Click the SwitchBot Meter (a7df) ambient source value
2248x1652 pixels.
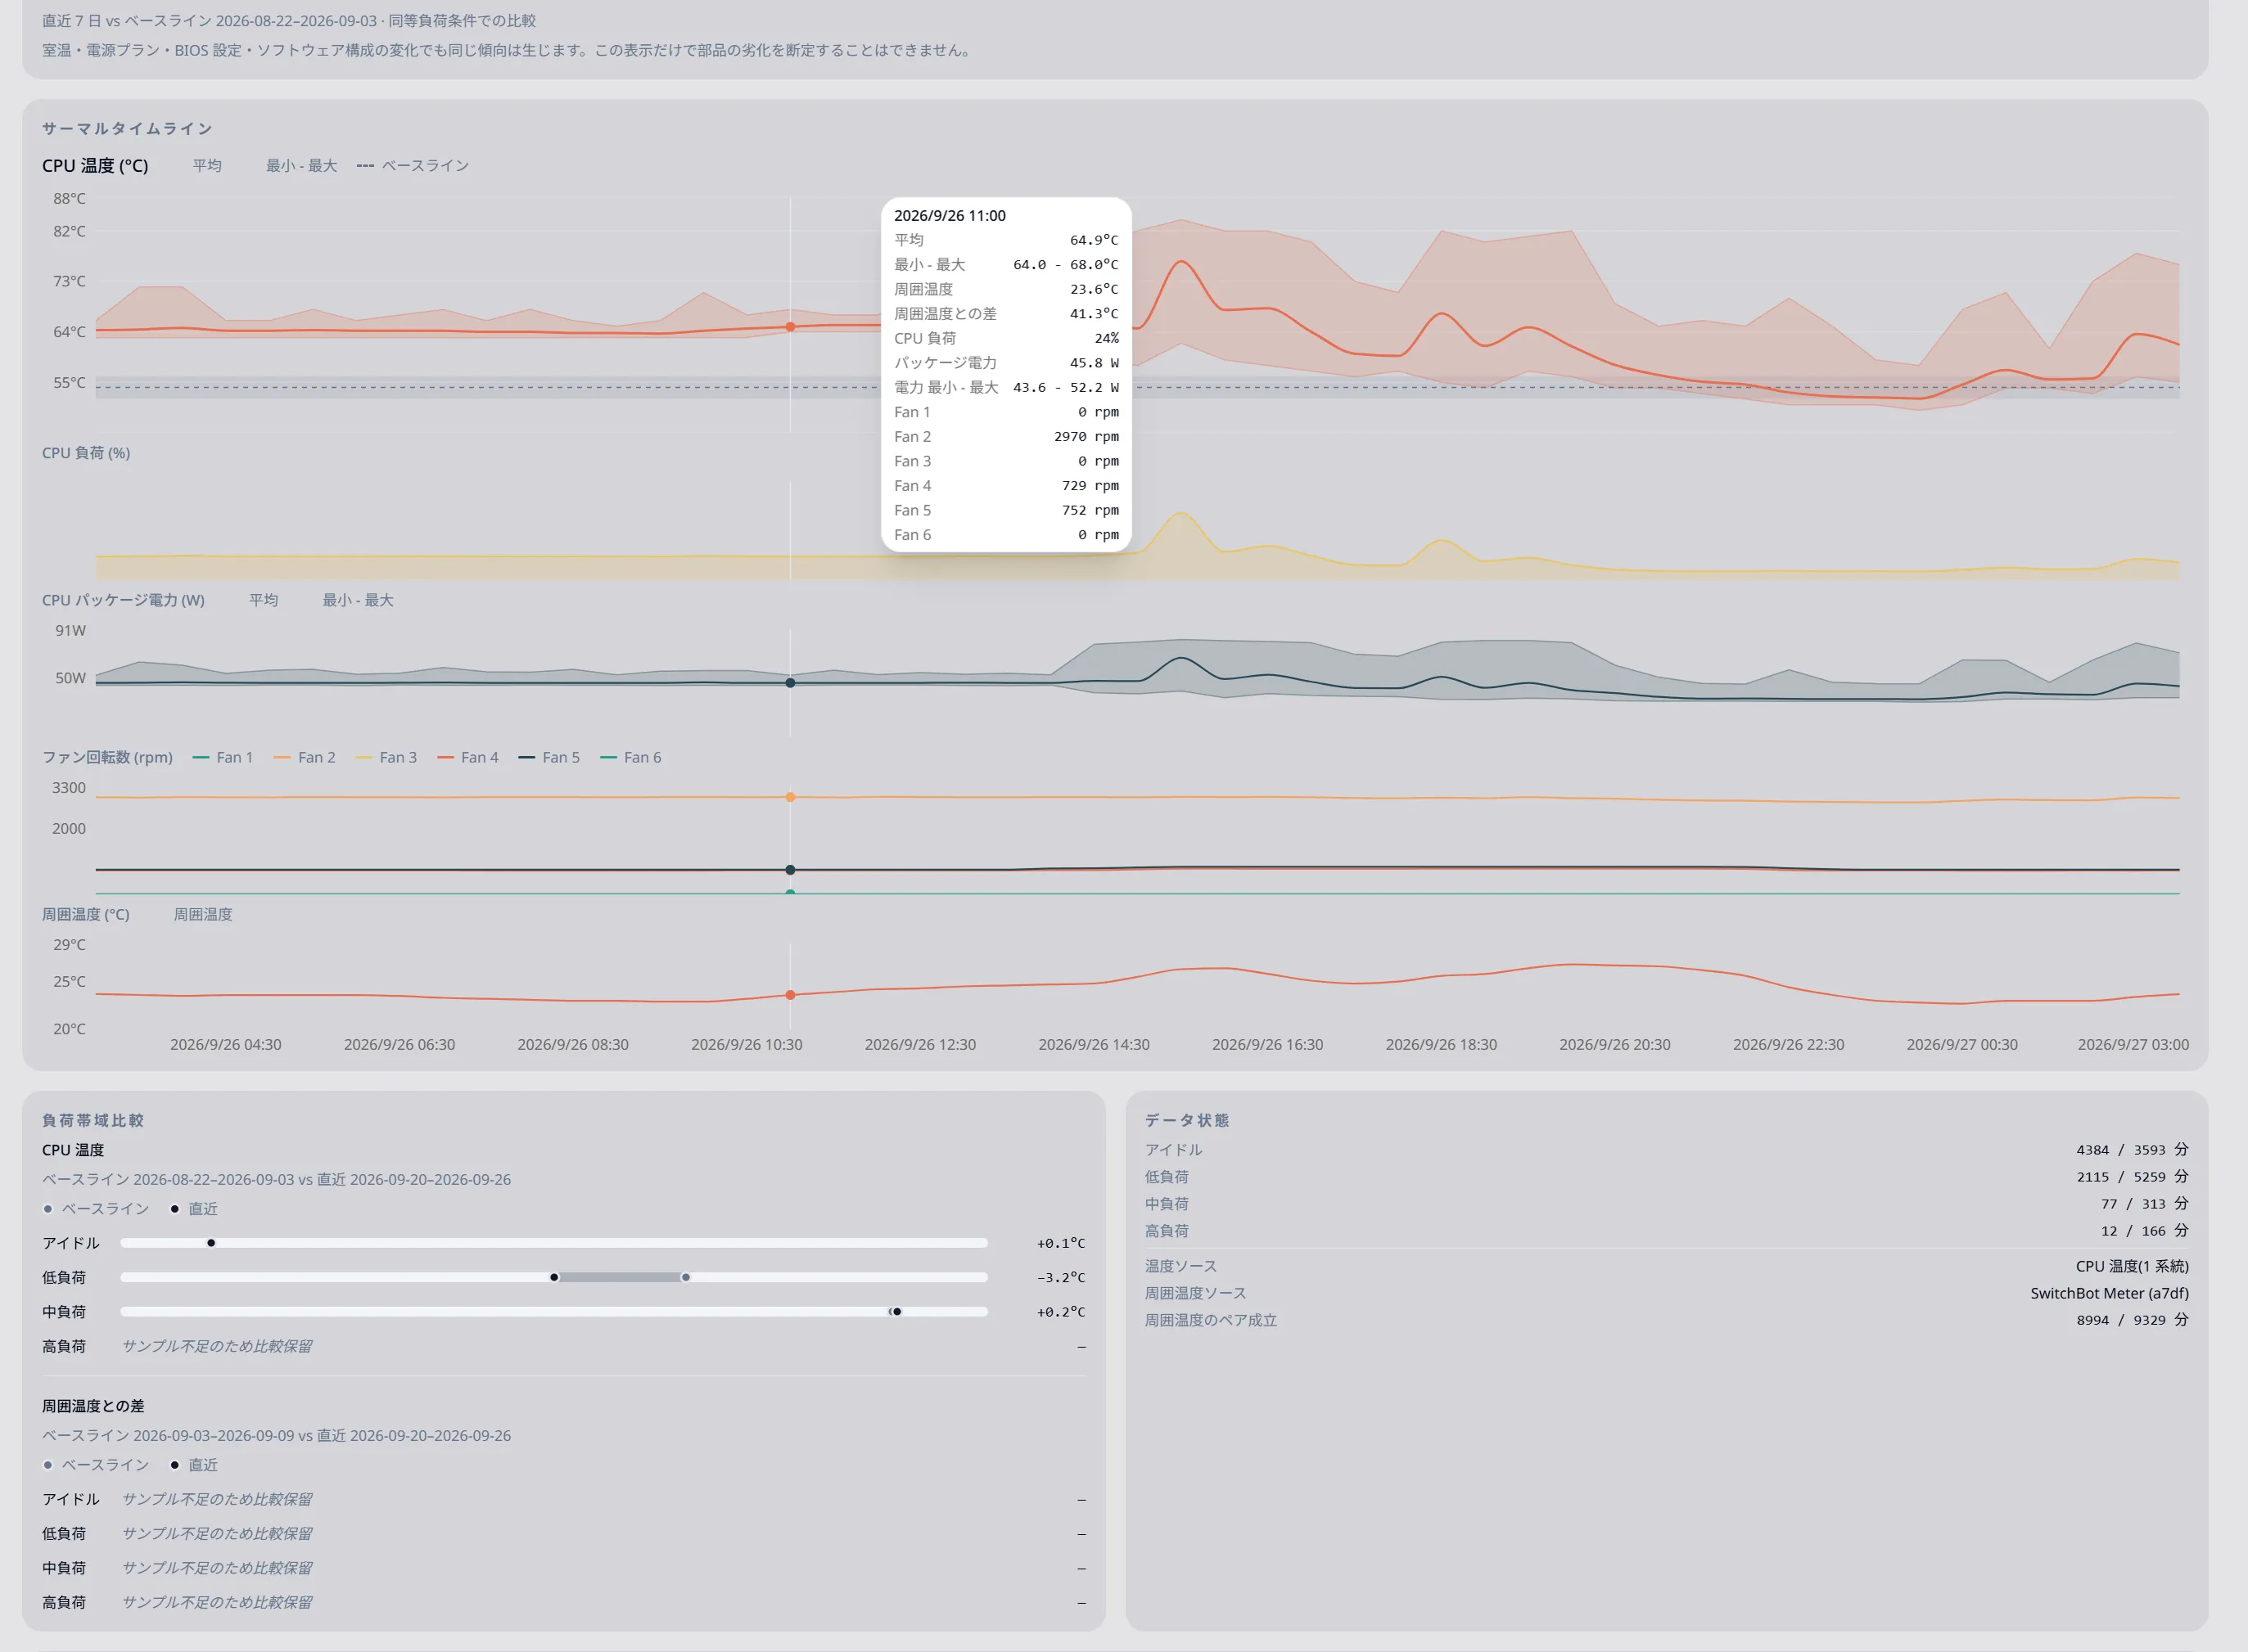point(2109,1293)
